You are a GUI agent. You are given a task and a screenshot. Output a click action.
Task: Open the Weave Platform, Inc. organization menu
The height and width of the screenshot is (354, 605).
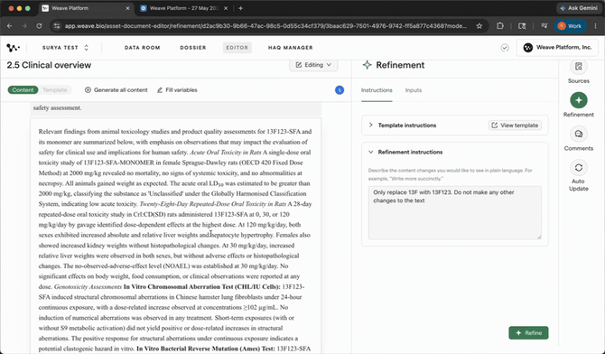(557, 48)
